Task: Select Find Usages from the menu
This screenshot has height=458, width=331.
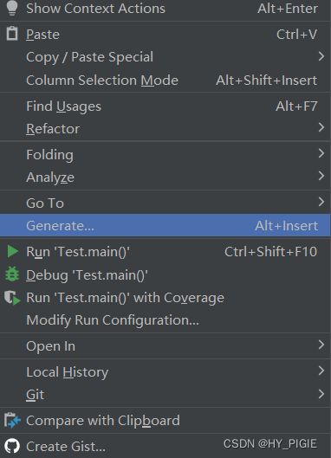Action: 165,106
